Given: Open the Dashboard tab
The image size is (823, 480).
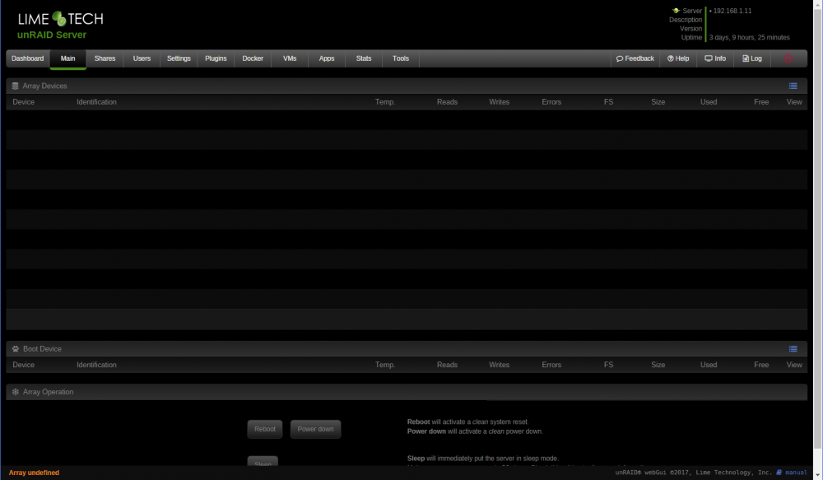Looking at the screenshot, I should [28, 58].
